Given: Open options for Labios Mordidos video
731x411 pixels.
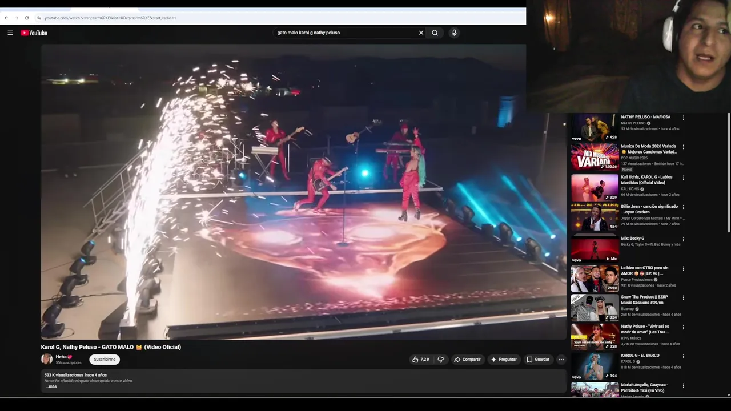Looking at the screenshot, I should [683, 178].
